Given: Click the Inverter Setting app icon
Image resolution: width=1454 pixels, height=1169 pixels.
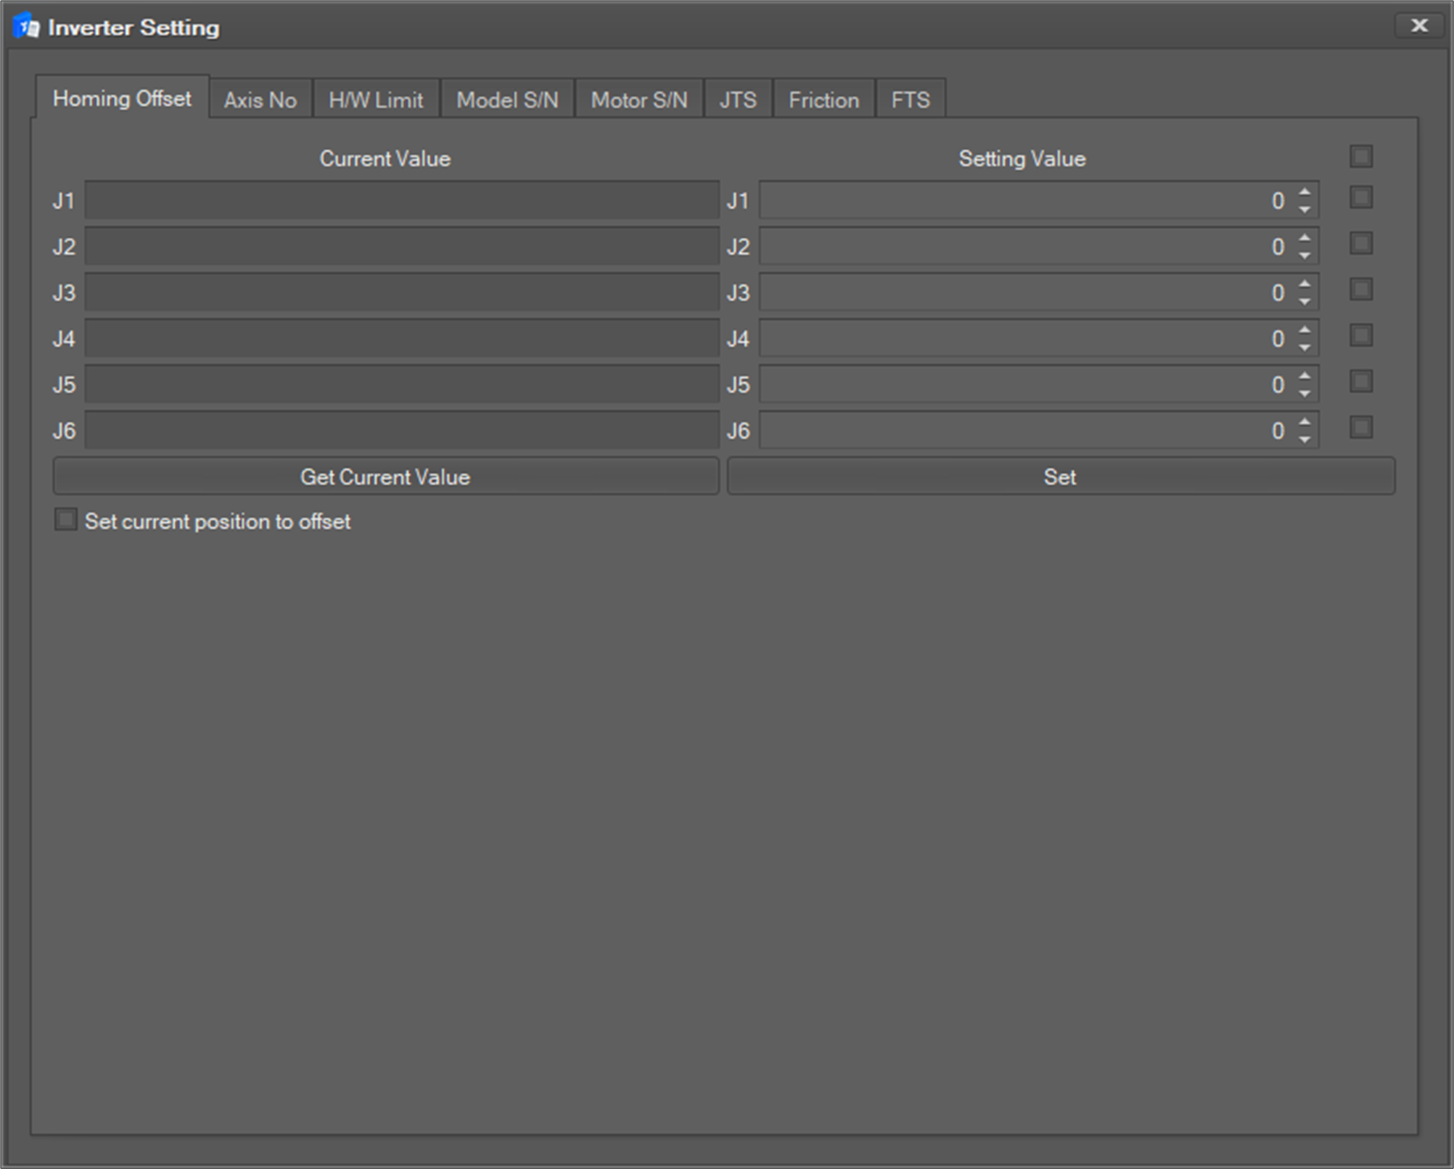Looking at the screenshot, I should point(26,28).
